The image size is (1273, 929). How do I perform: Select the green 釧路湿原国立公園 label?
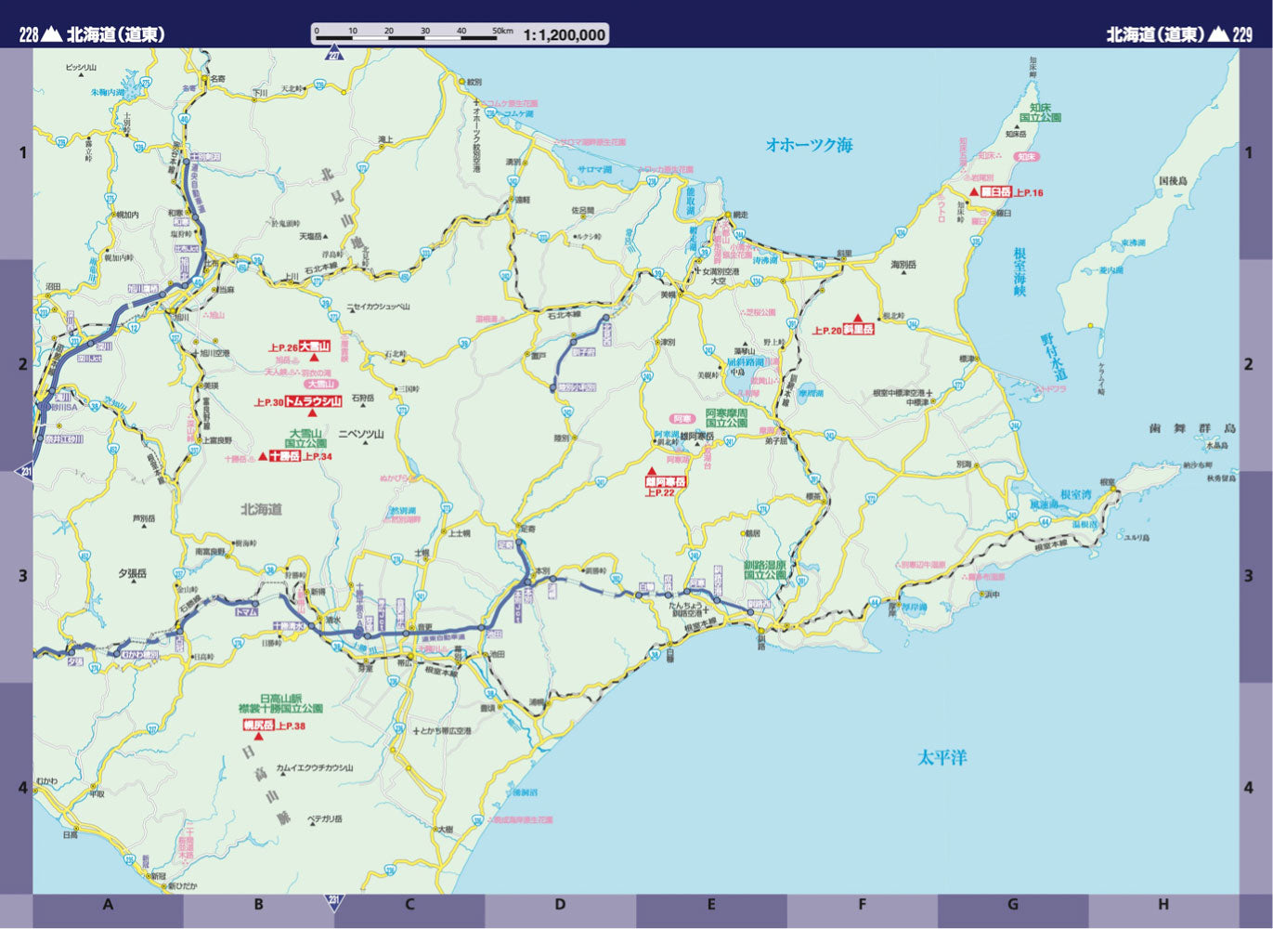coord(765,569)
